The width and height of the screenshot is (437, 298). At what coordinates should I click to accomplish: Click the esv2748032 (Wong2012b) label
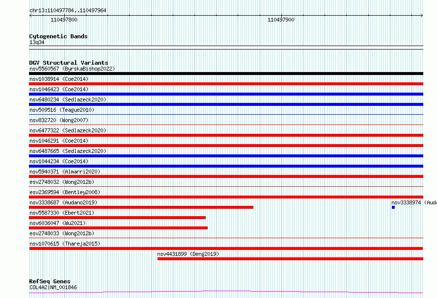(62, 182)
